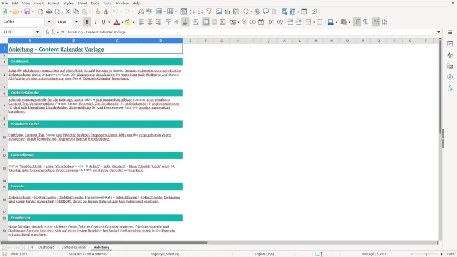Expand the formula bar arrow
This screenshot has height=257, width=457.
click(x=439, y=32)
